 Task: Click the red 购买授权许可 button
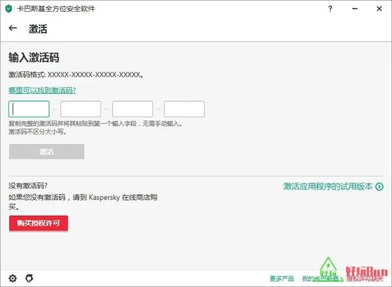point(39,223)
